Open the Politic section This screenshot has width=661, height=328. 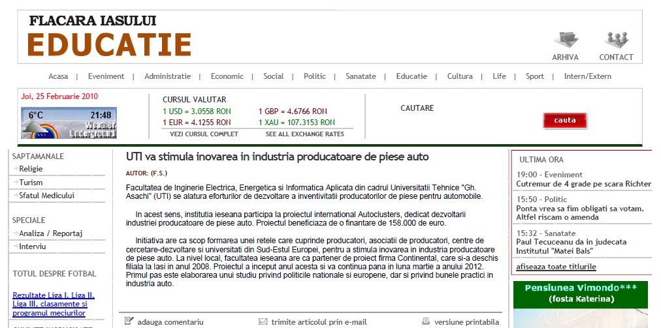click(315, 76)
